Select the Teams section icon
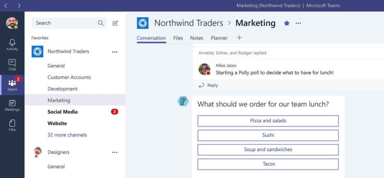Viewport: 384px width, 178px height. 12,85
